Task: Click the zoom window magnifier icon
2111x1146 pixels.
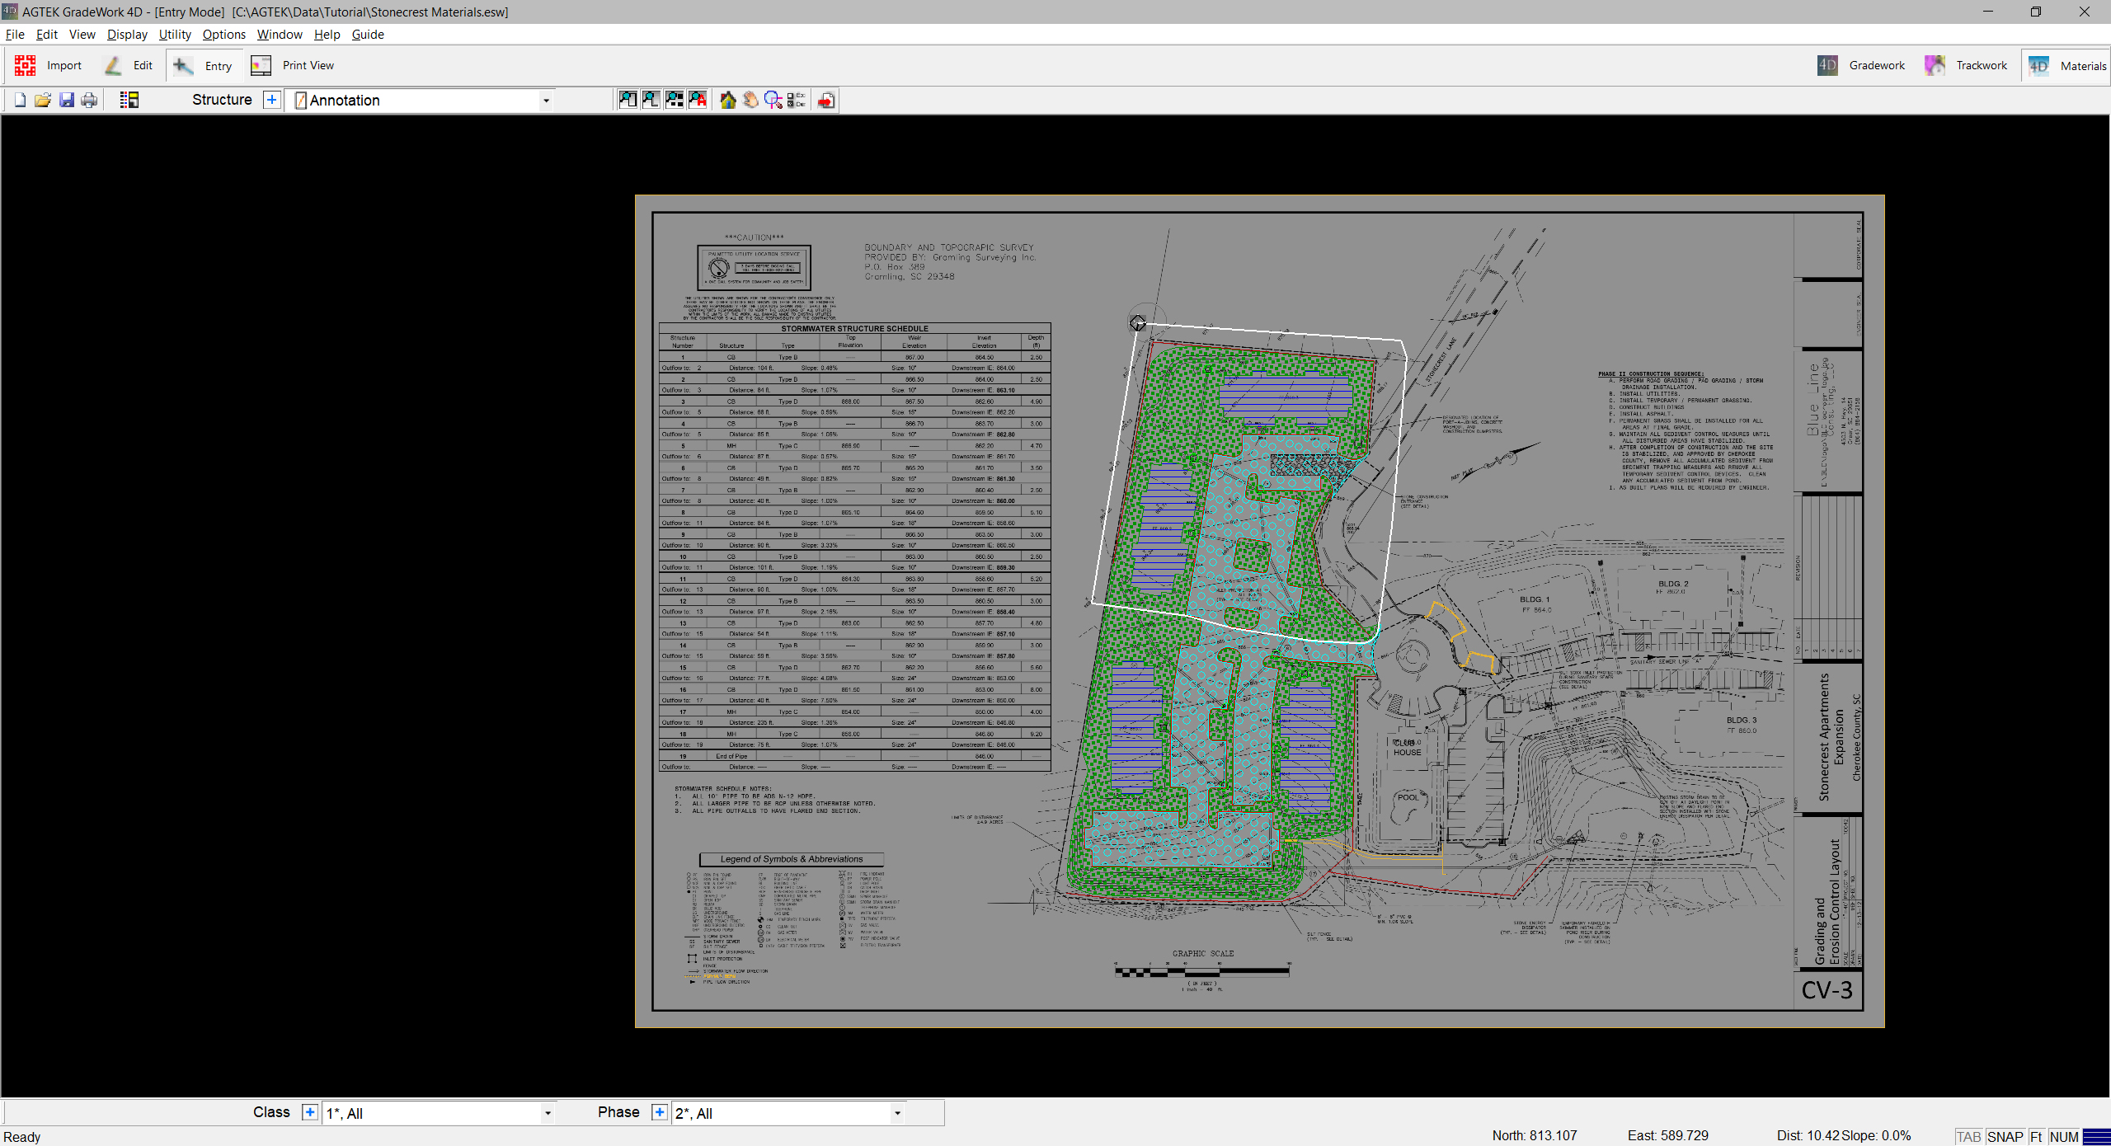Action: (773, 100)
